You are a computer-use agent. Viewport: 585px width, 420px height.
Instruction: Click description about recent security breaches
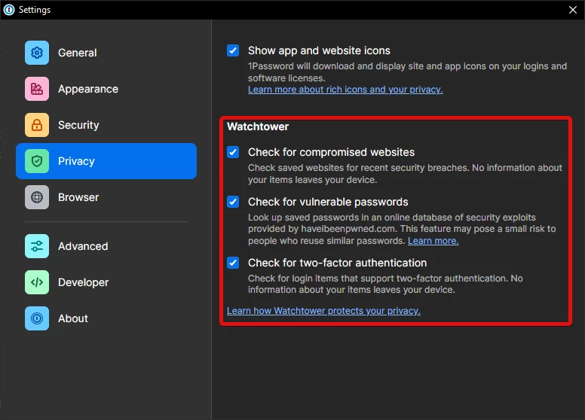(405, 174)
